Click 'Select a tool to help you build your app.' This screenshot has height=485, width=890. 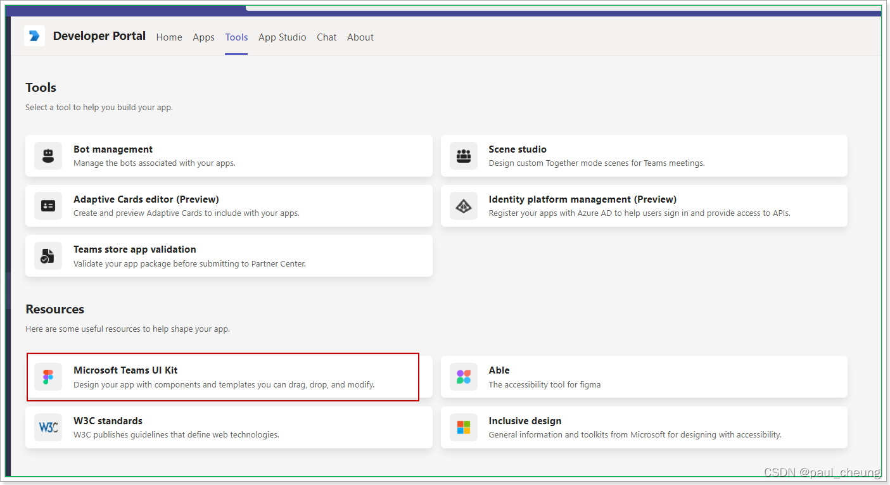[99, 108]
